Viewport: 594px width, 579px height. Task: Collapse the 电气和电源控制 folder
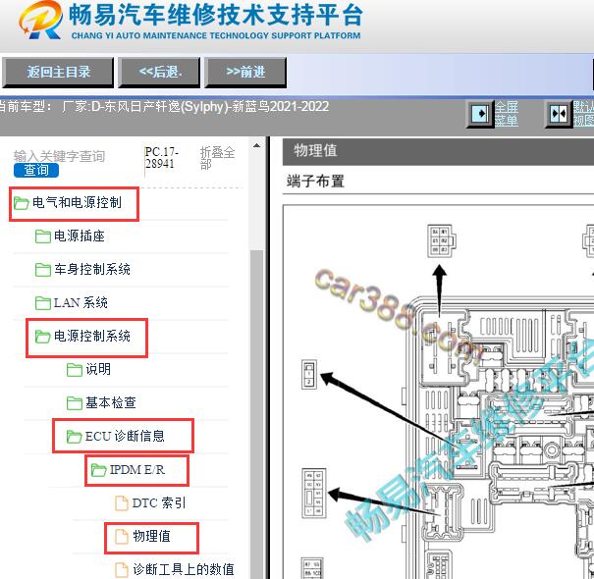(x=77, y=203)
